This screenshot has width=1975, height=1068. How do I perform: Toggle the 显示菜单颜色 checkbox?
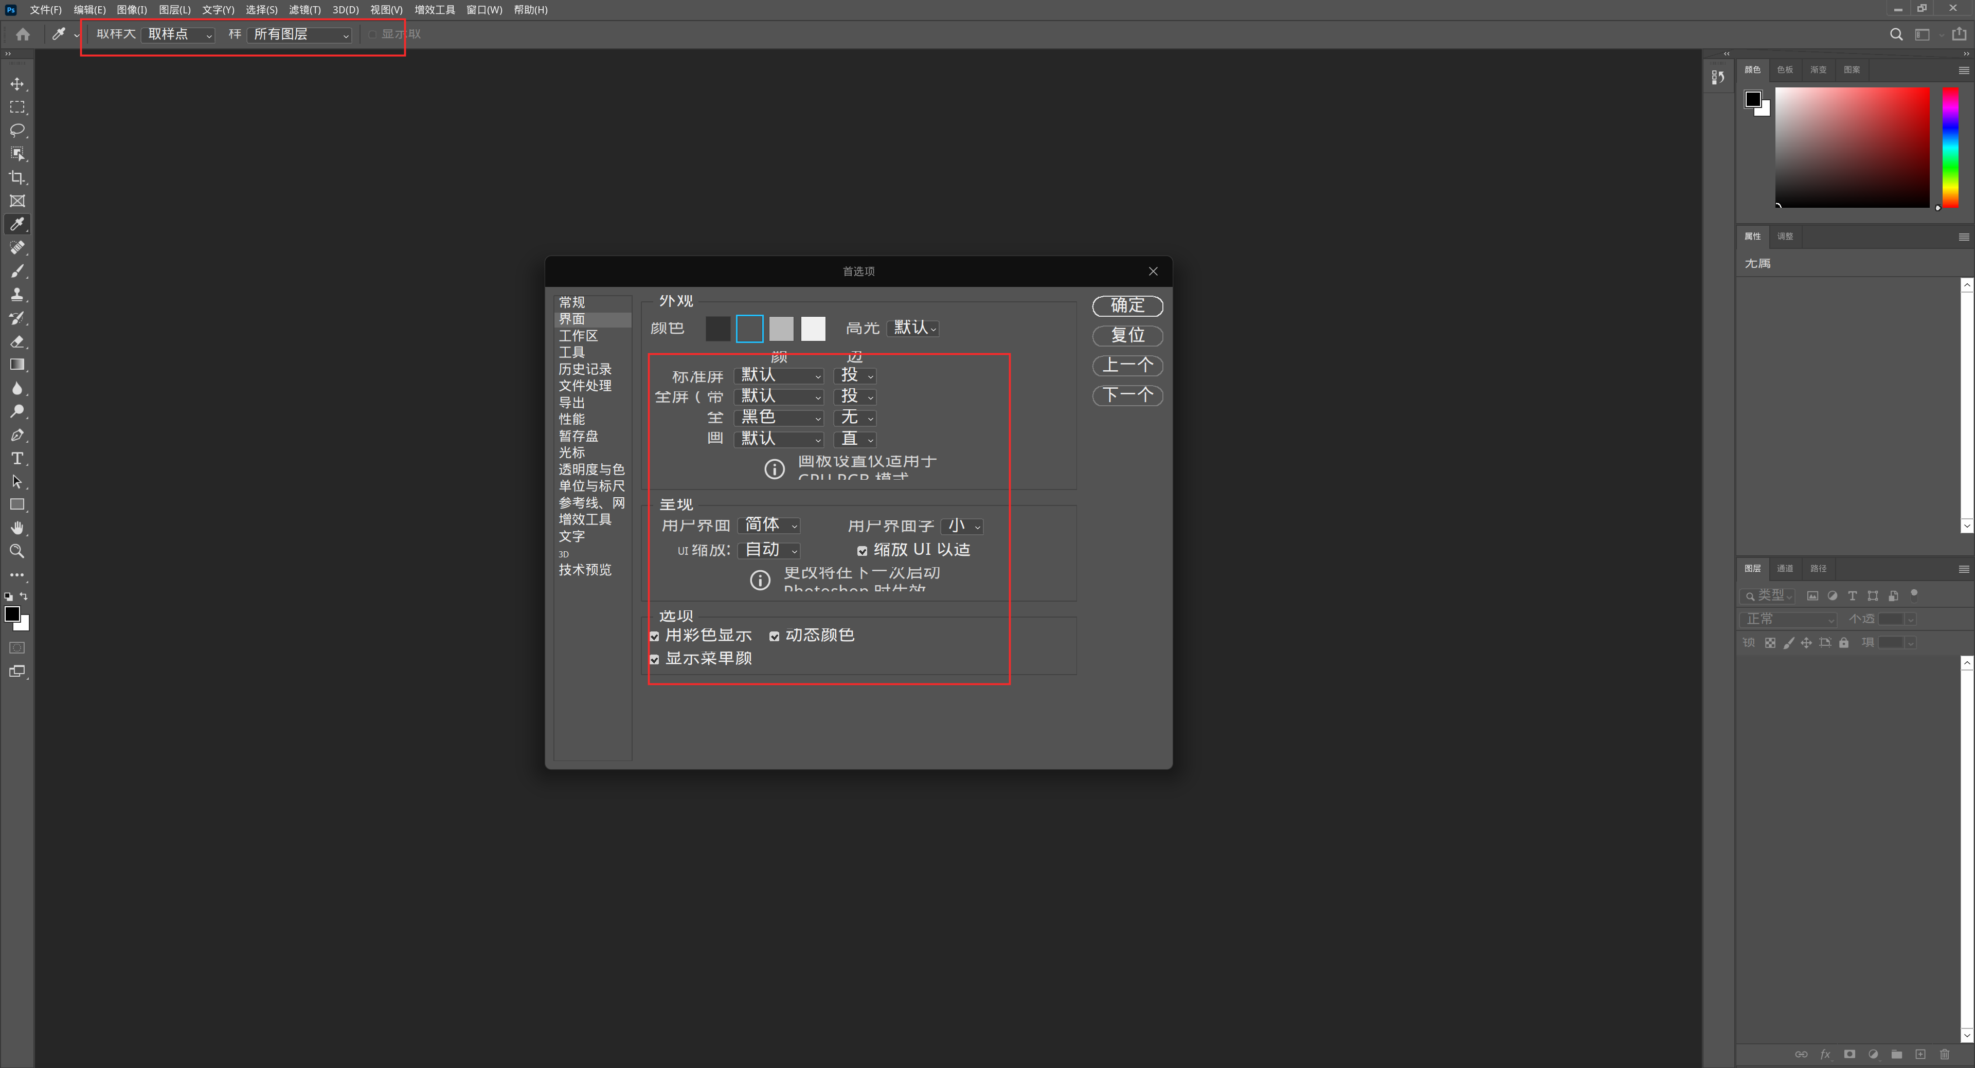click(654, 659)
